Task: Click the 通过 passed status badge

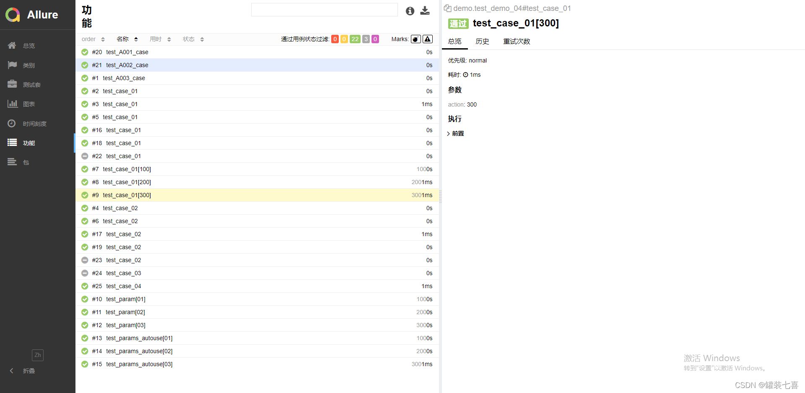Action: (458, 23)
